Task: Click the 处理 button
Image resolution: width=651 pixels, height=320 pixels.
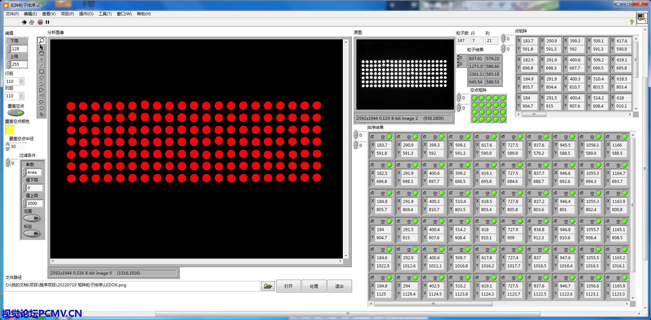Action: pyautogui.click(x=314, y=286)
